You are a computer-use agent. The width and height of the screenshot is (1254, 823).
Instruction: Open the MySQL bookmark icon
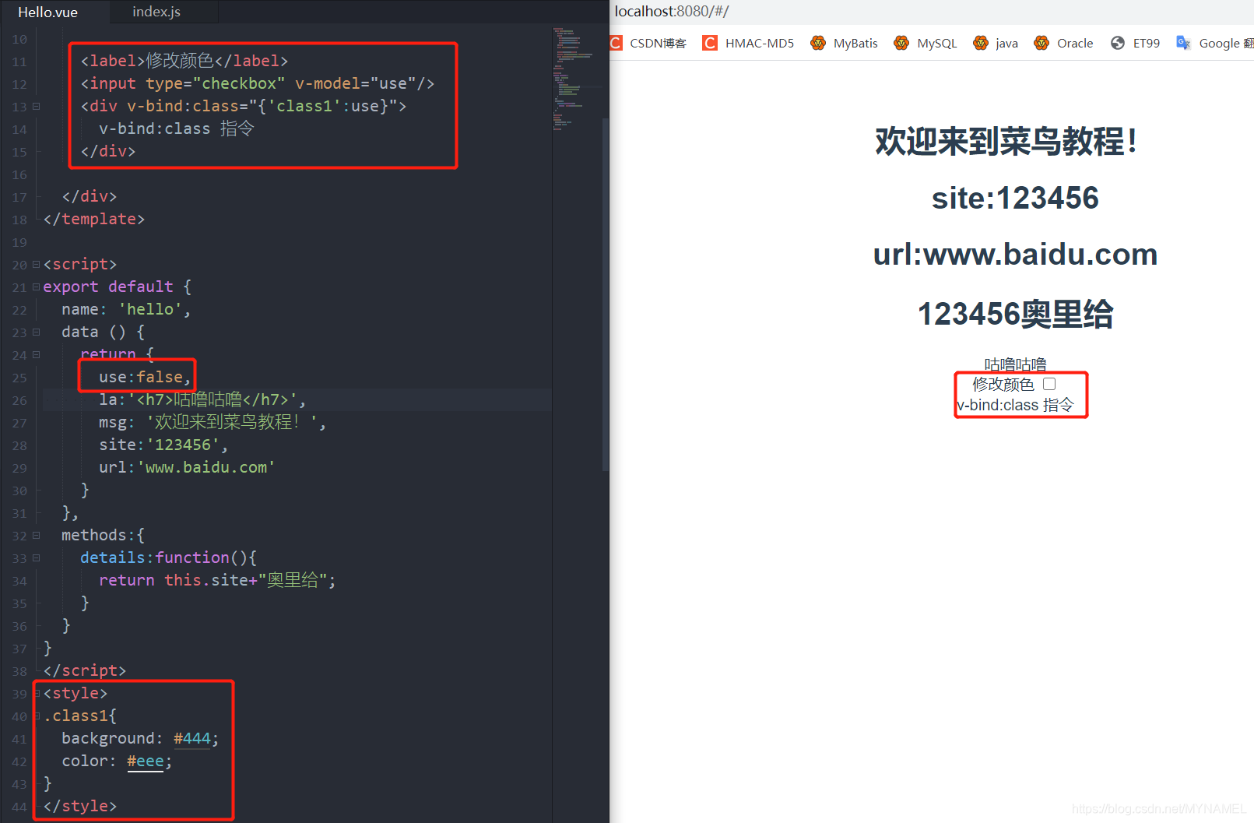click(901, 43)
